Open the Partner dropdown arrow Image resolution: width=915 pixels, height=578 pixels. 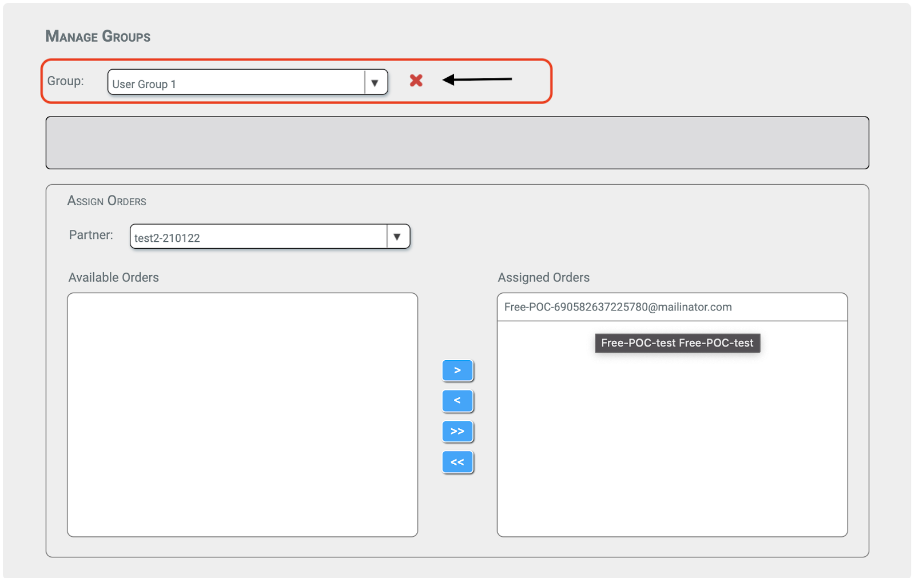(x=397, y=237)
